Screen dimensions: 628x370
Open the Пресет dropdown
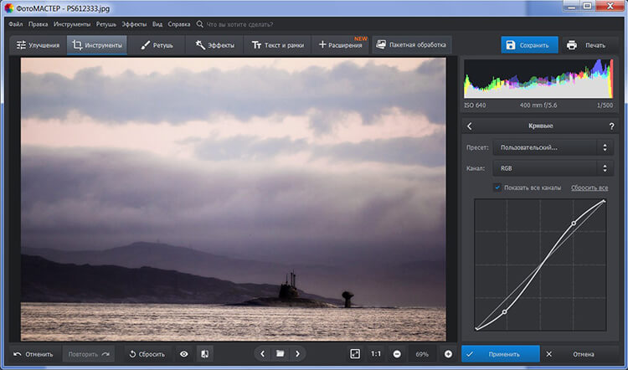(x=553, y=147)
